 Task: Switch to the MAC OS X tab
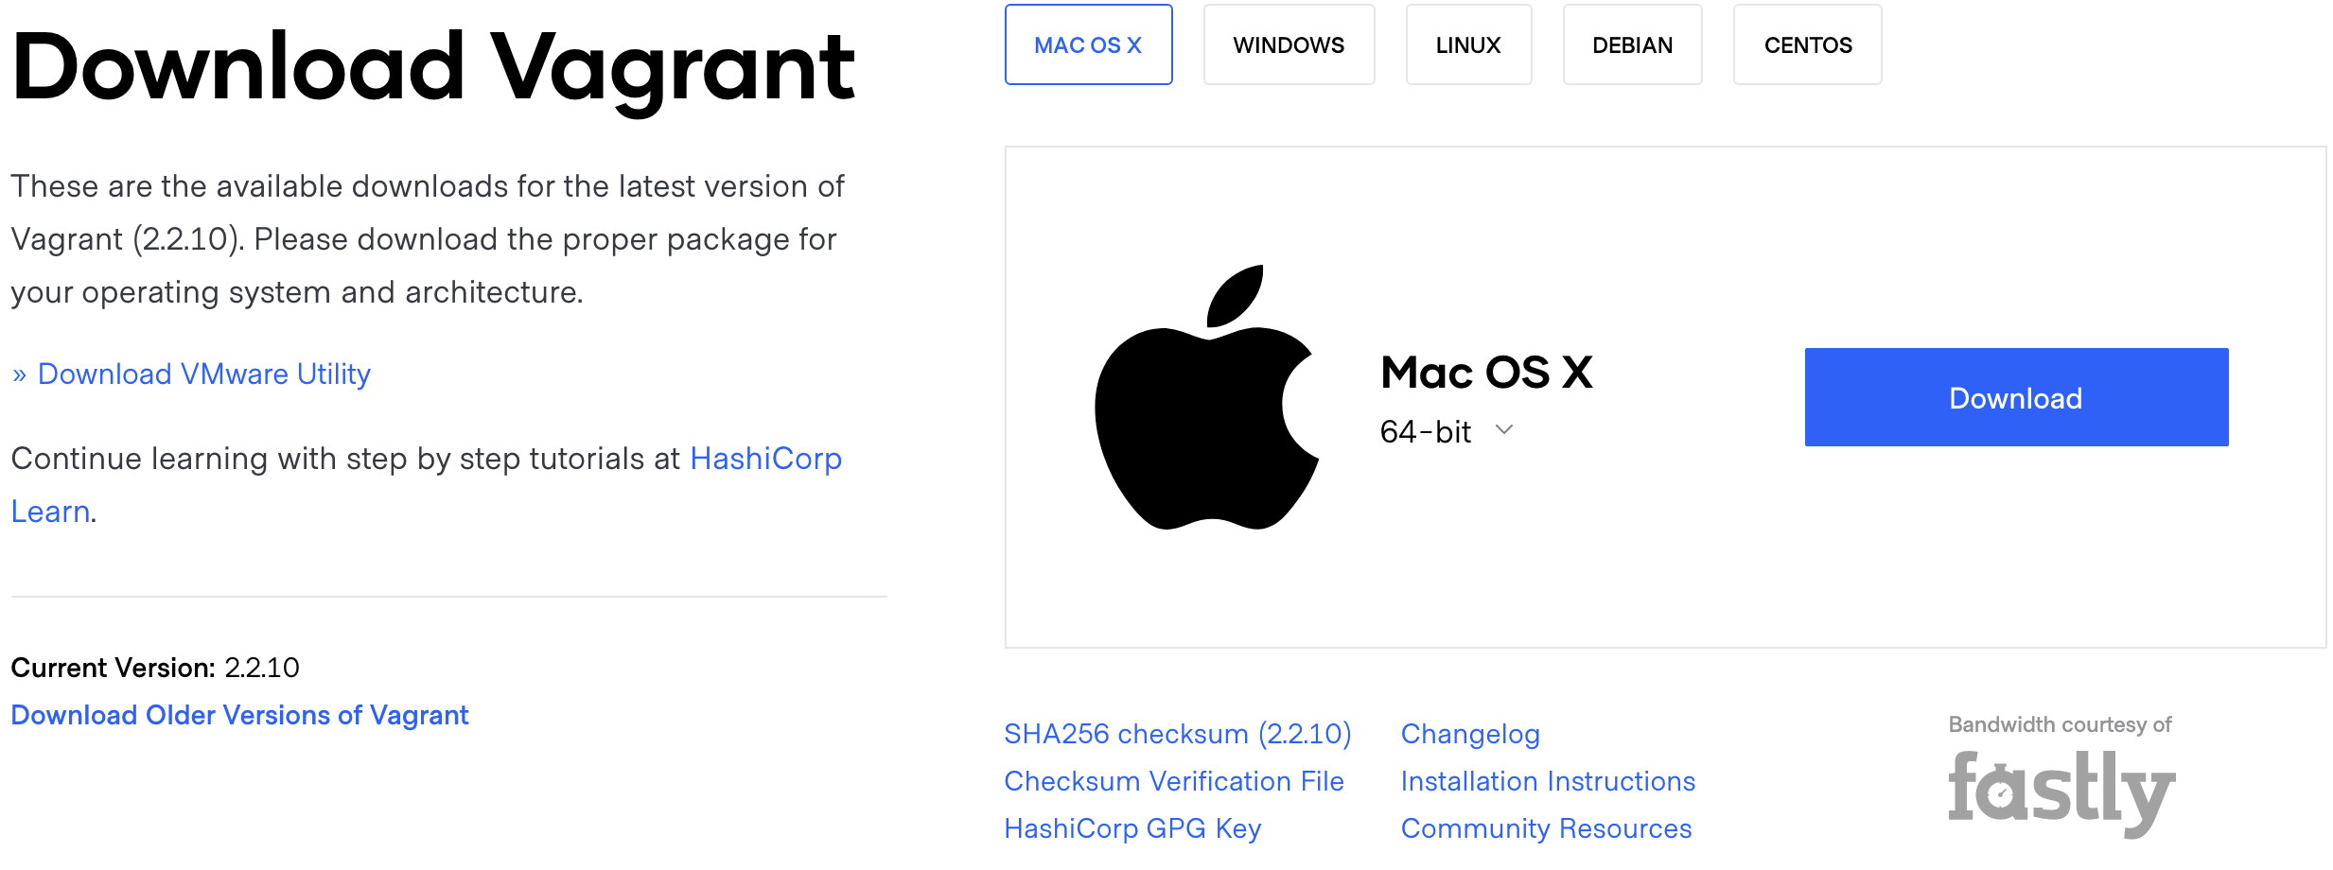pos(1088,44)
